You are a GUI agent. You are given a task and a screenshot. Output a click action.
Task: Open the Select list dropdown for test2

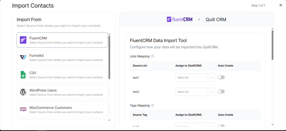[195, 92]
